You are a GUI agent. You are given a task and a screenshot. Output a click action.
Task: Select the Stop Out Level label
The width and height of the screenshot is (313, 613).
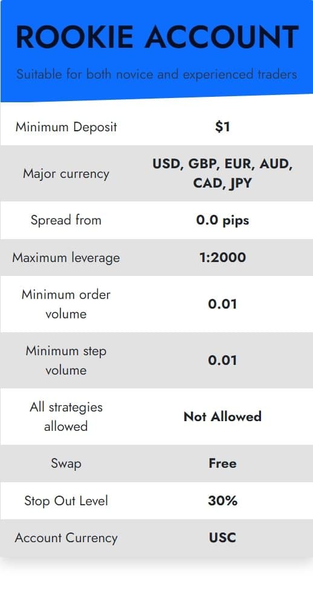[x=66, y=501]
